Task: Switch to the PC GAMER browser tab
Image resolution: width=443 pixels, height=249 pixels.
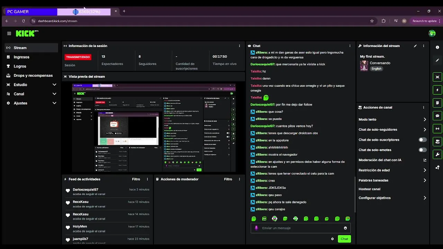Action: click(x=30, y=12)
